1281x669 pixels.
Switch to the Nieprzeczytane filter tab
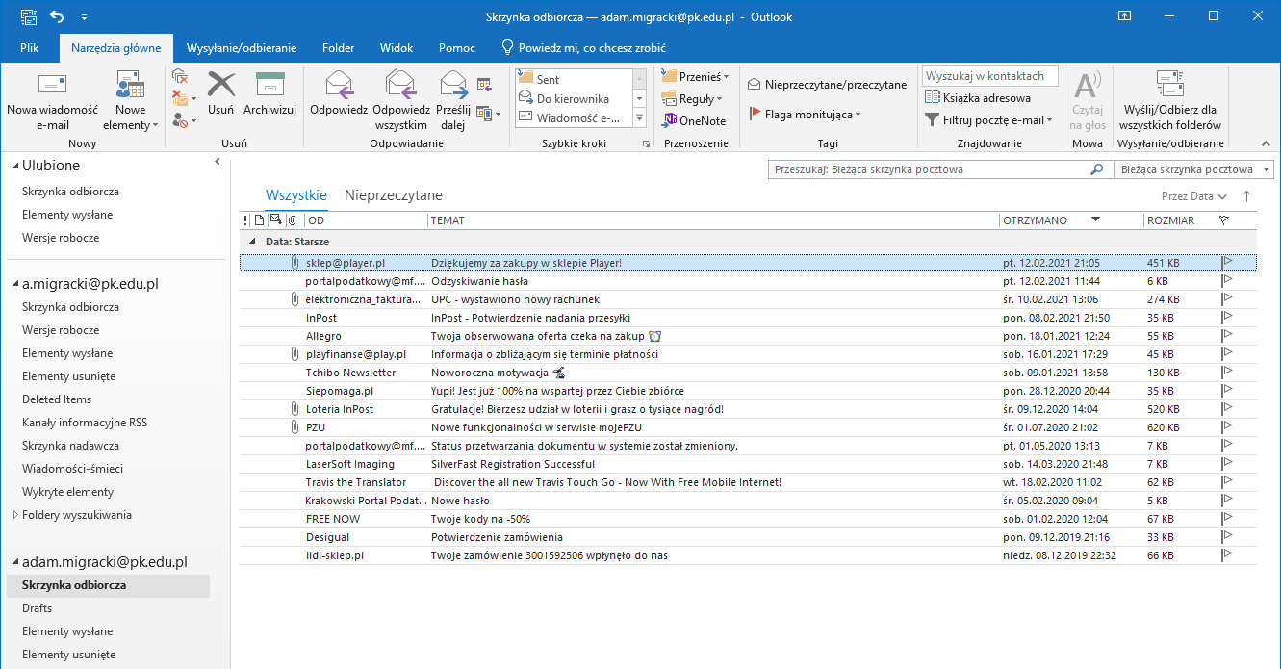(x=394, y=195)
